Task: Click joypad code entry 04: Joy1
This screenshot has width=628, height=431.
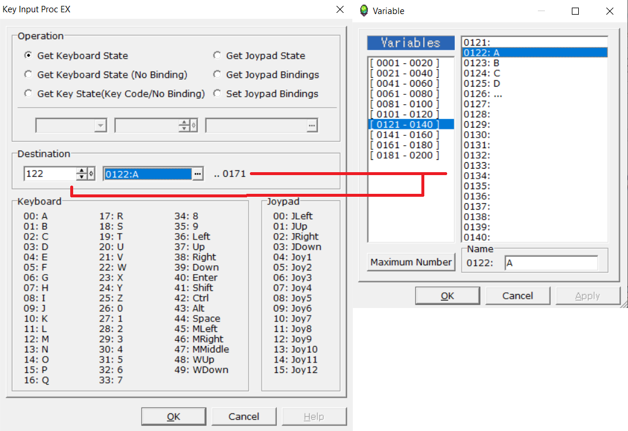Action: pos(293,257)
